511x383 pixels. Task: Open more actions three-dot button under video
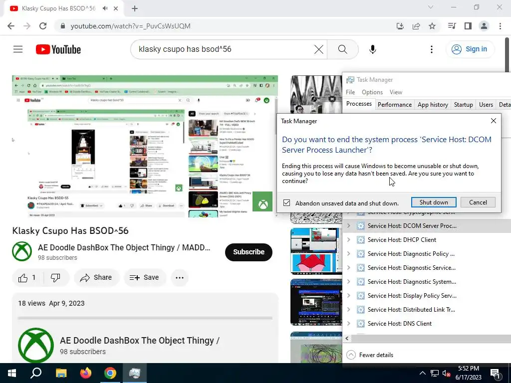coord(180,278)
